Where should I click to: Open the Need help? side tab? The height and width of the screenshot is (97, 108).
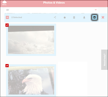click(x=104, y=60)
